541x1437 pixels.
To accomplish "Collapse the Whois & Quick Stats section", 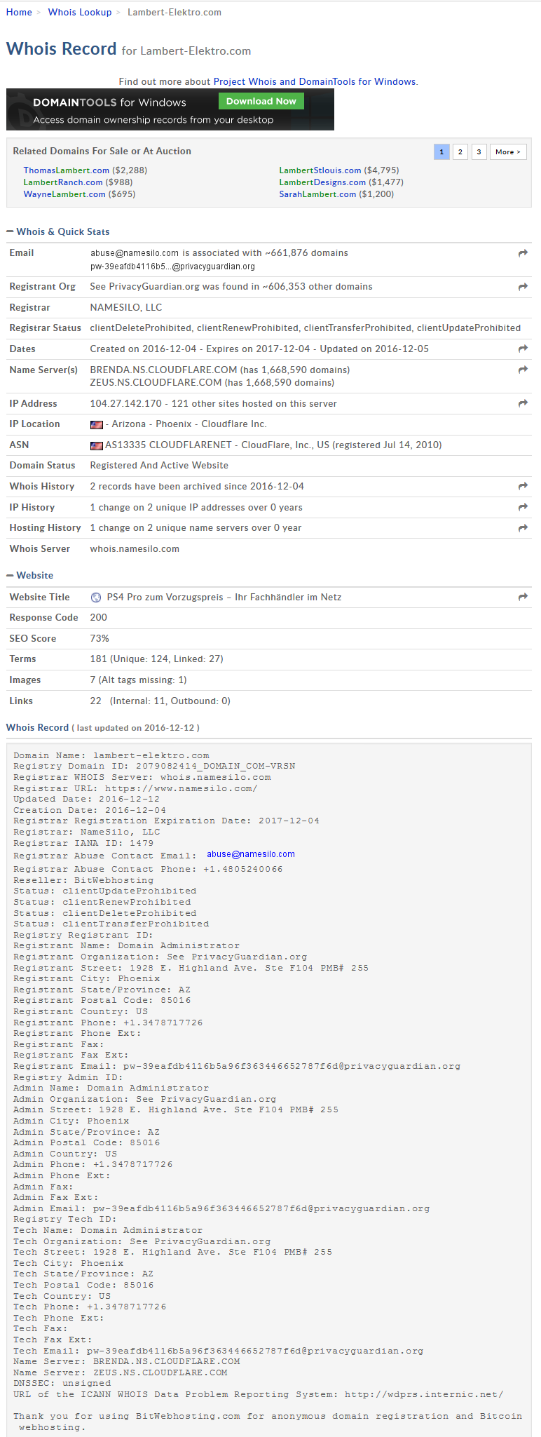I will point(10,232).
